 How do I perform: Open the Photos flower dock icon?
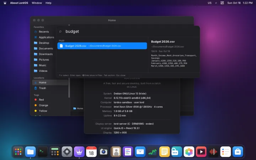click(189, 152)
